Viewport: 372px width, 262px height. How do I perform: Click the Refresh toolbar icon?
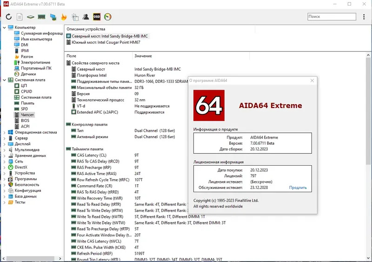(9, 17)
